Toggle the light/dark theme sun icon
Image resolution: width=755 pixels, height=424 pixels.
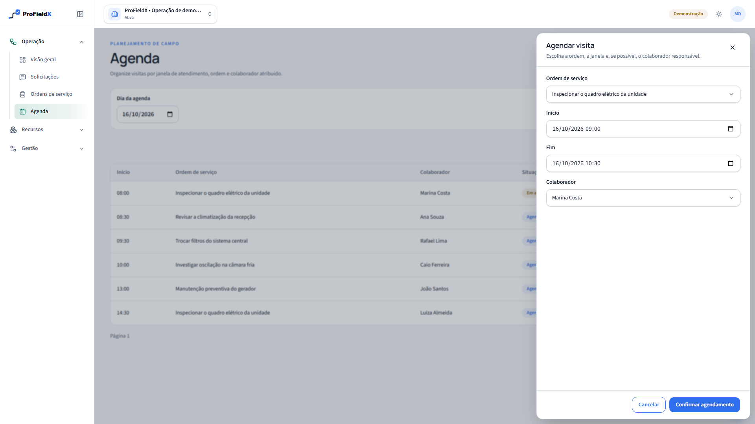719,14
